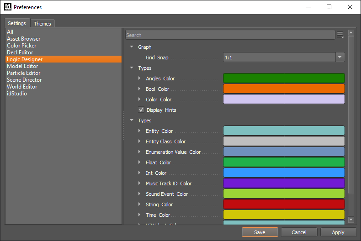Viewport: 361px width, 241px height.
Task: Select idStudio category
Action: click(64, 94)
